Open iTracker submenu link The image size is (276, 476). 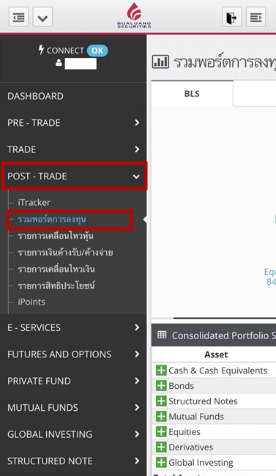click(x=34, y=202)
